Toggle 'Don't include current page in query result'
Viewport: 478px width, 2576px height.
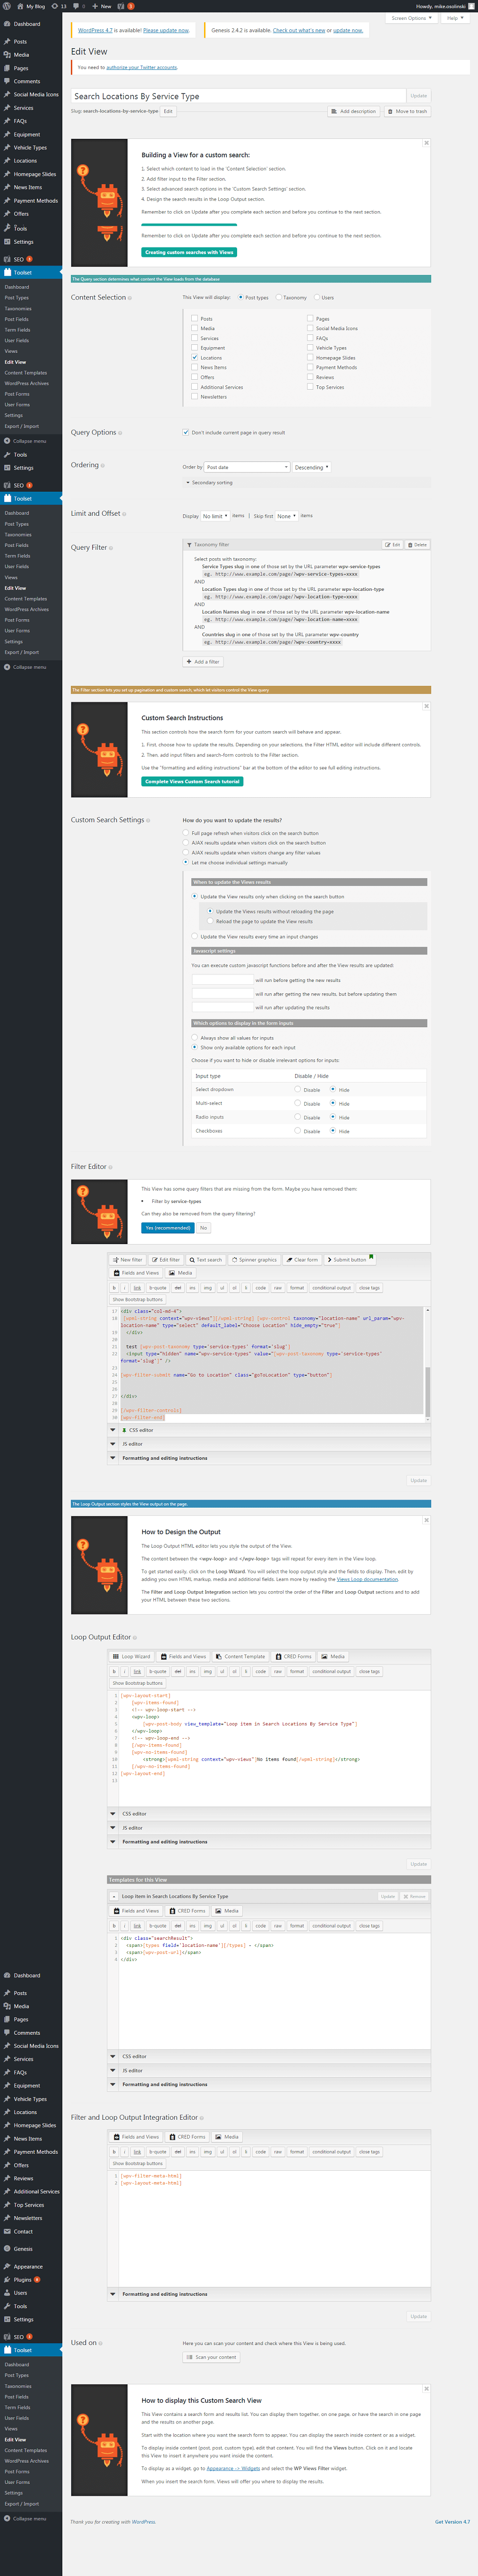click(x=186, y=432)
